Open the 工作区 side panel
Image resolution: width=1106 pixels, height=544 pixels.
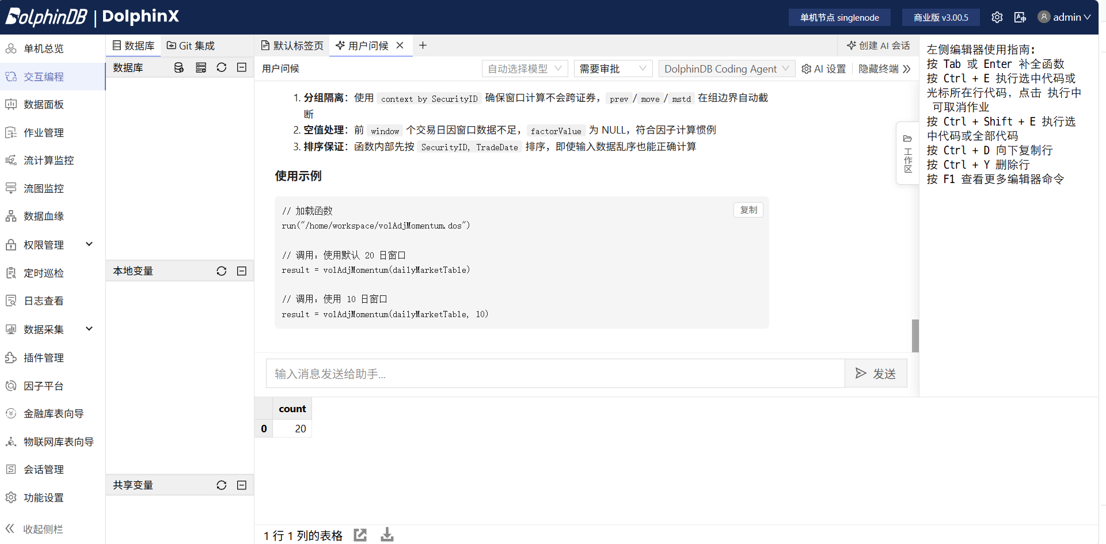point(907,154)
